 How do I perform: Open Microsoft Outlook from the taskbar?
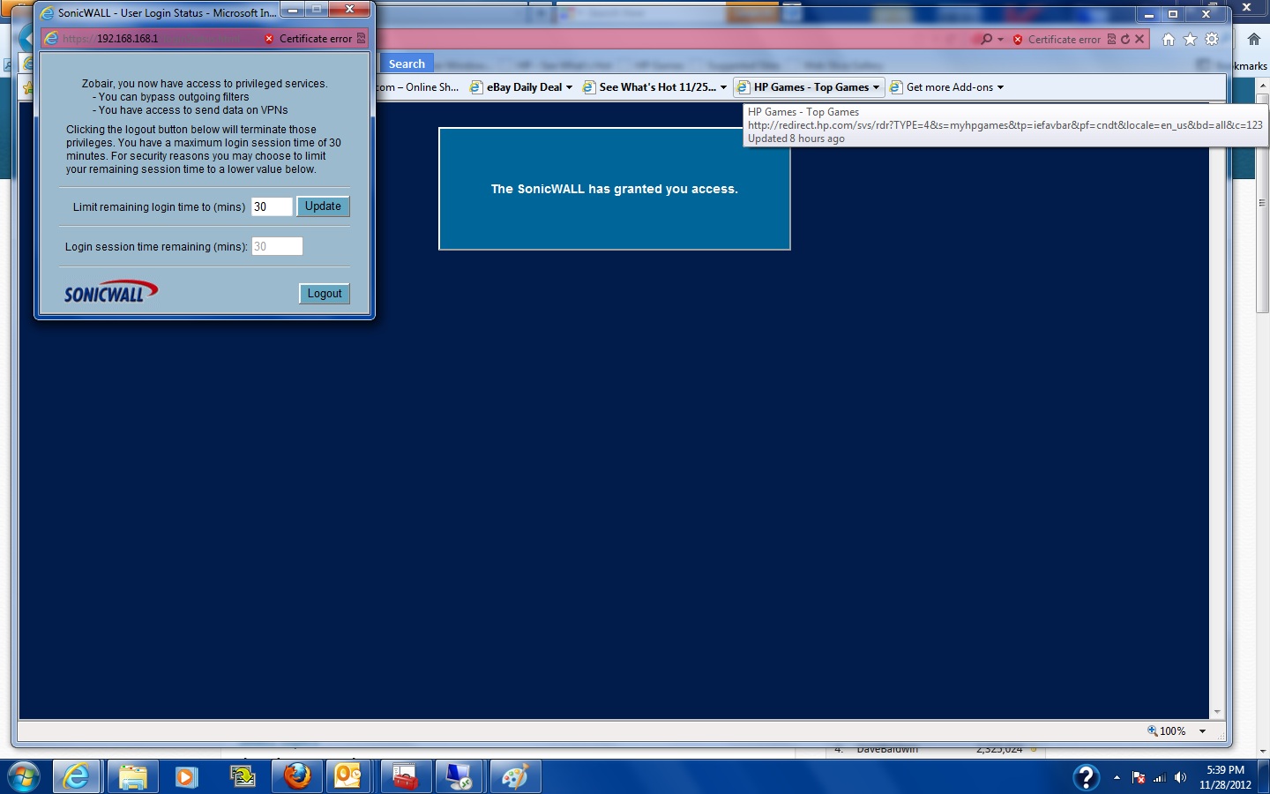pos(350,776)
